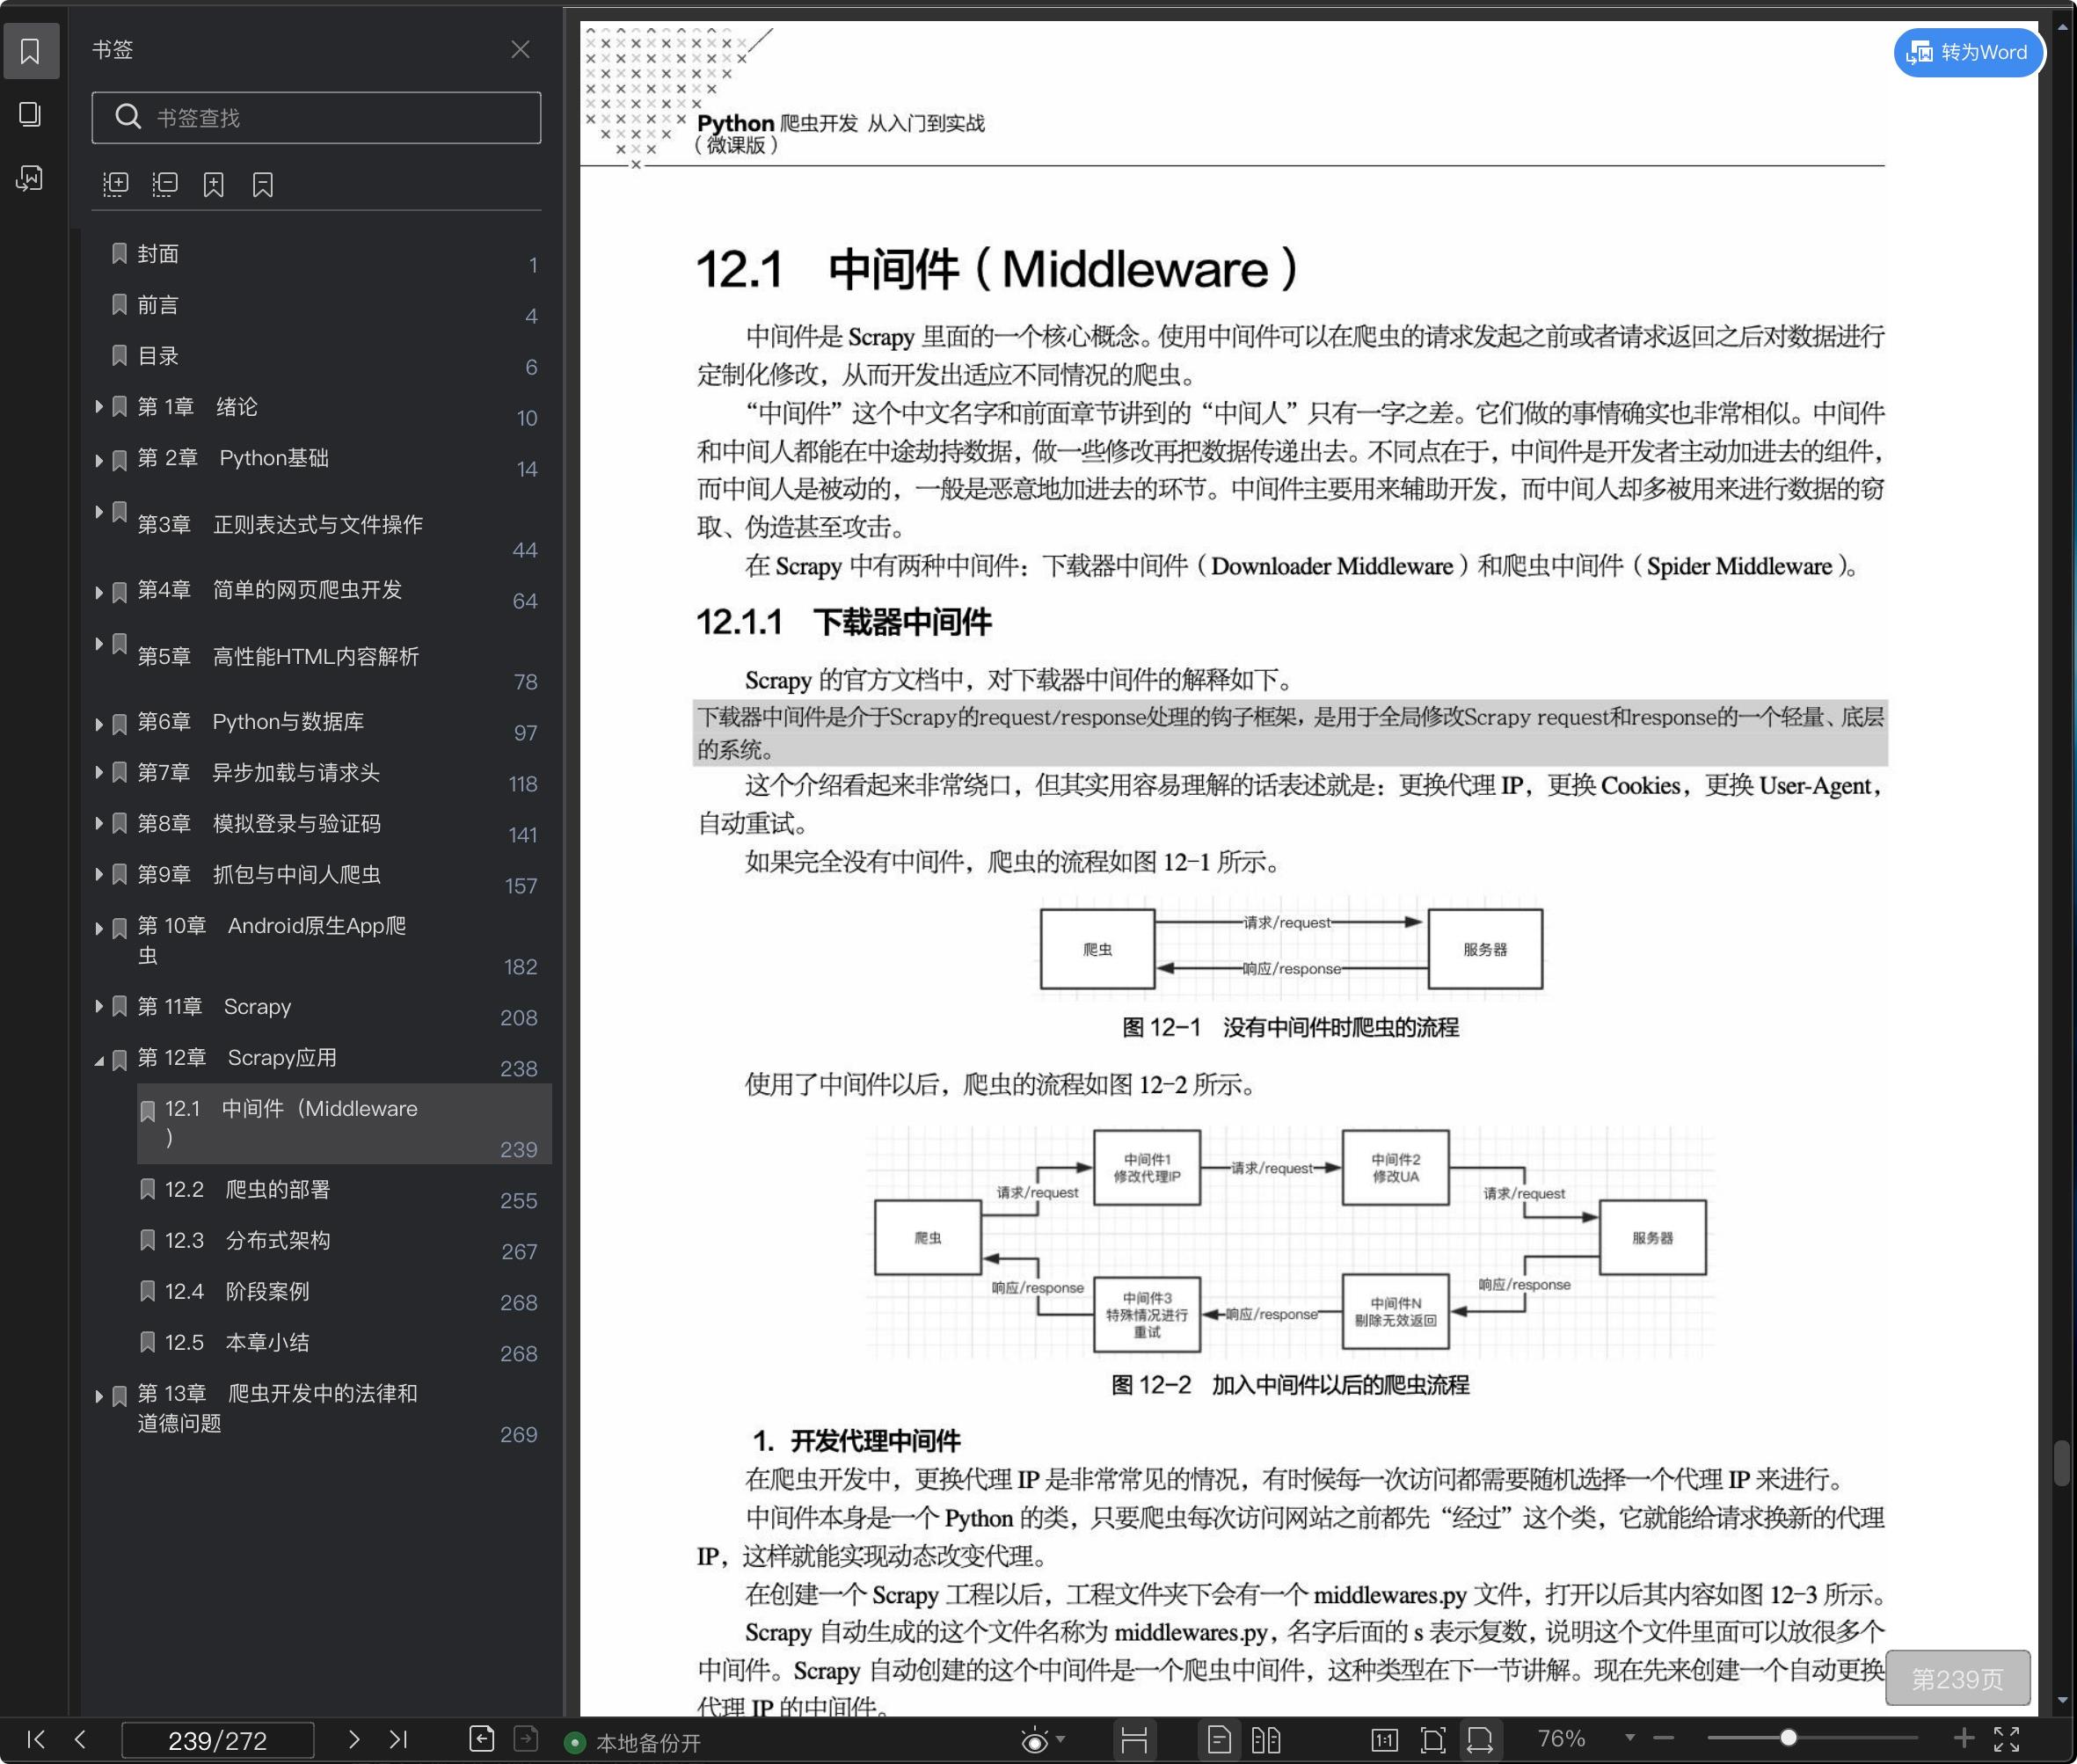This screenshot has height=1764, width=2077.
Task: Click the 第239页 page indicator
Action: tap(1958, 1678)
